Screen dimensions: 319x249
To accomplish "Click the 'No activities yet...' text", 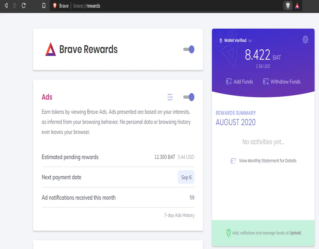I will 263,142.
